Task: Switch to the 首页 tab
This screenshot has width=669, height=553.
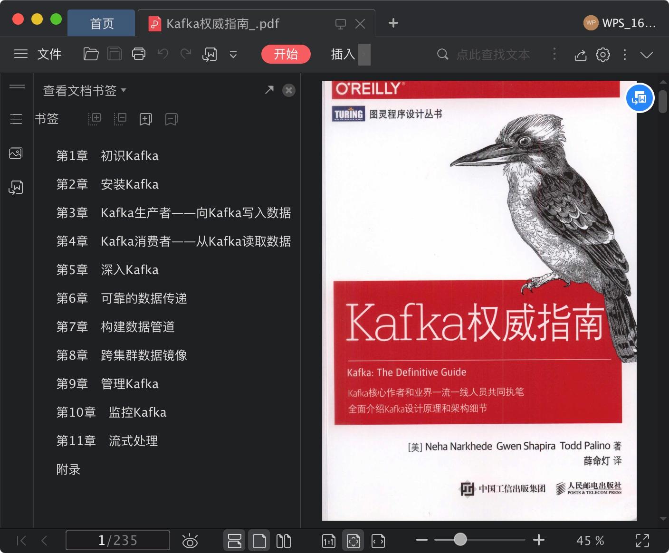Action: 102,23
